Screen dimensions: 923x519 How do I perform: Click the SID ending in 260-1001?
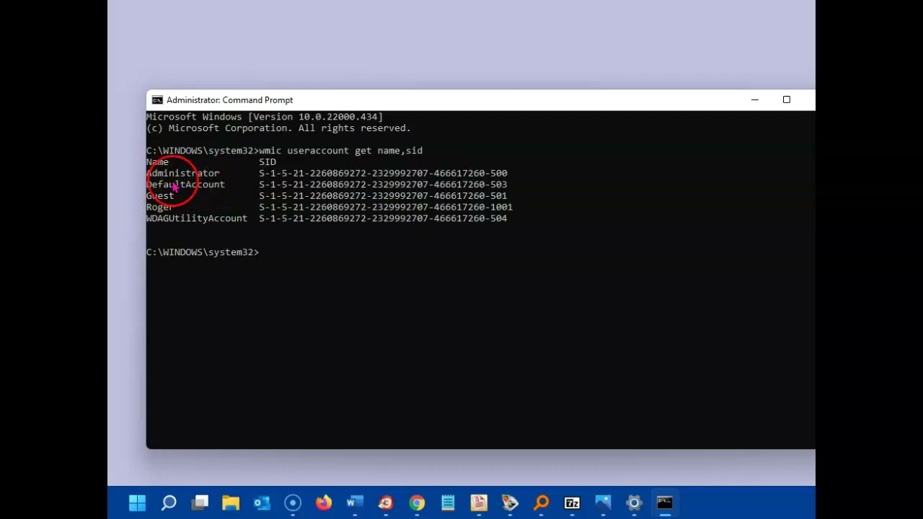[x=386, y=207]
